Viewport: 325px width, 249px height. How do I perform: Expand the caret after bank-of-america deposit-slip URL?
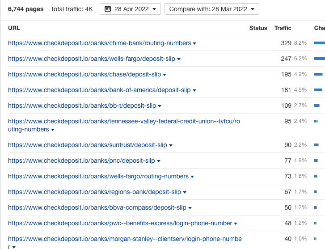[x=194, y=91]
